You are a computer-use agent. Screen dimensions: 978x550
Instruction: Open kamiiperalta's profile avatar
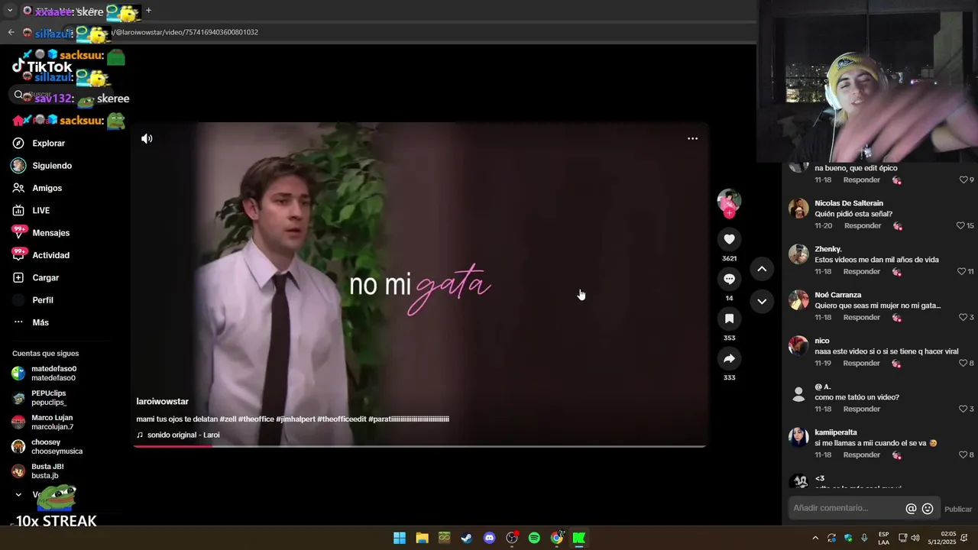[x=798, y=438]
